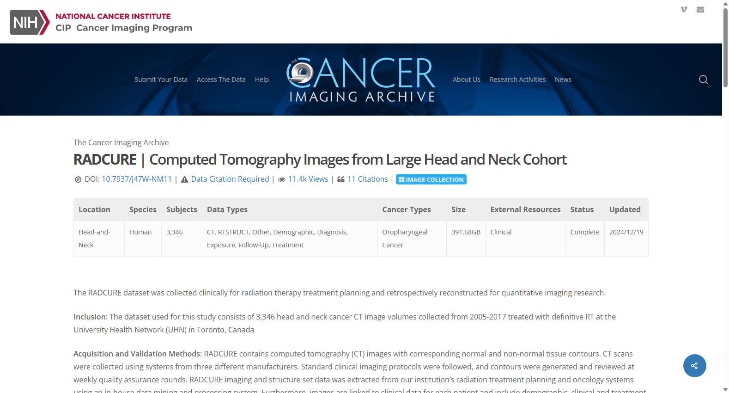Open DOI link 10.7937/J47W-NM11
The image size is (729, 393).
tap(137, 179)
